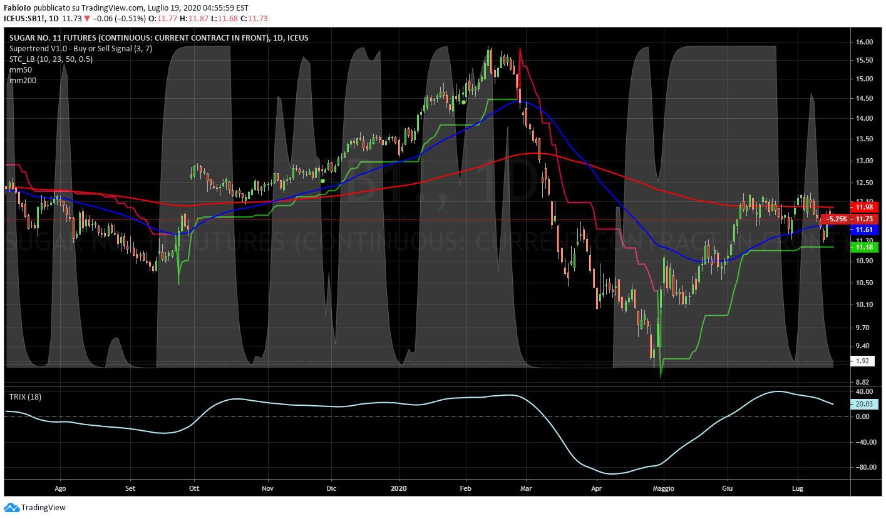Click the Maggio month label on time axis
The image size is (886, 519).
coord(664,488)
